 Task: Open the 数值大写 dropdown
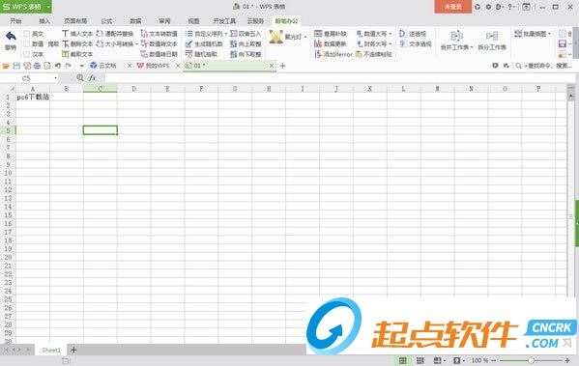click(x=390, y=34)
